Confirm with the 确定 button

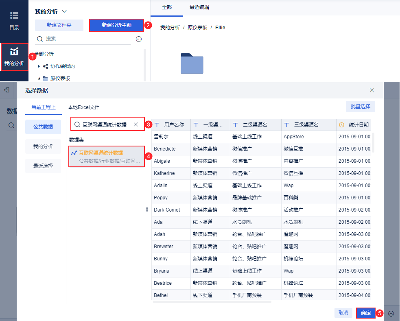(x=365, y=313)
